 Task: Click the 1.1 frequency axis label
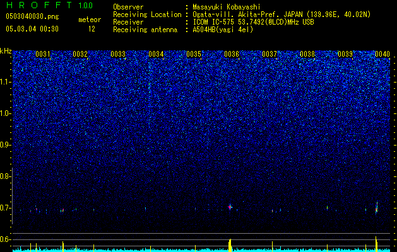pos(6,82)
